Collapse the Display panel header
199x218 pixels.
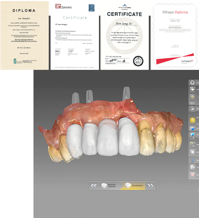coord(194,108)
